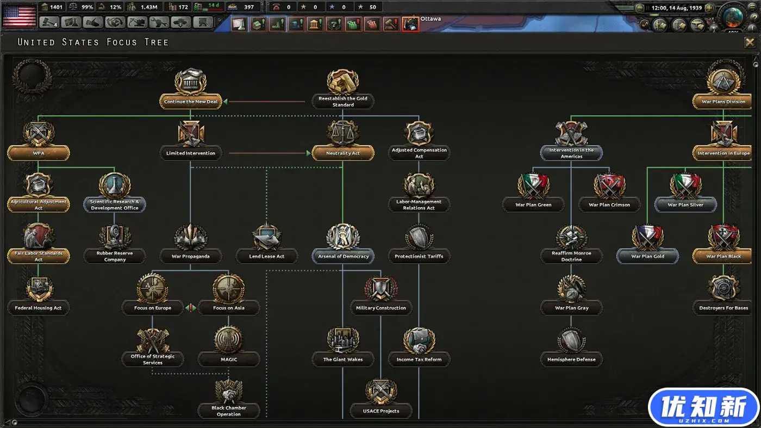Open the green bar-chart alert icon
Screen dimensions: 761x428
click(x=277, y=24)
